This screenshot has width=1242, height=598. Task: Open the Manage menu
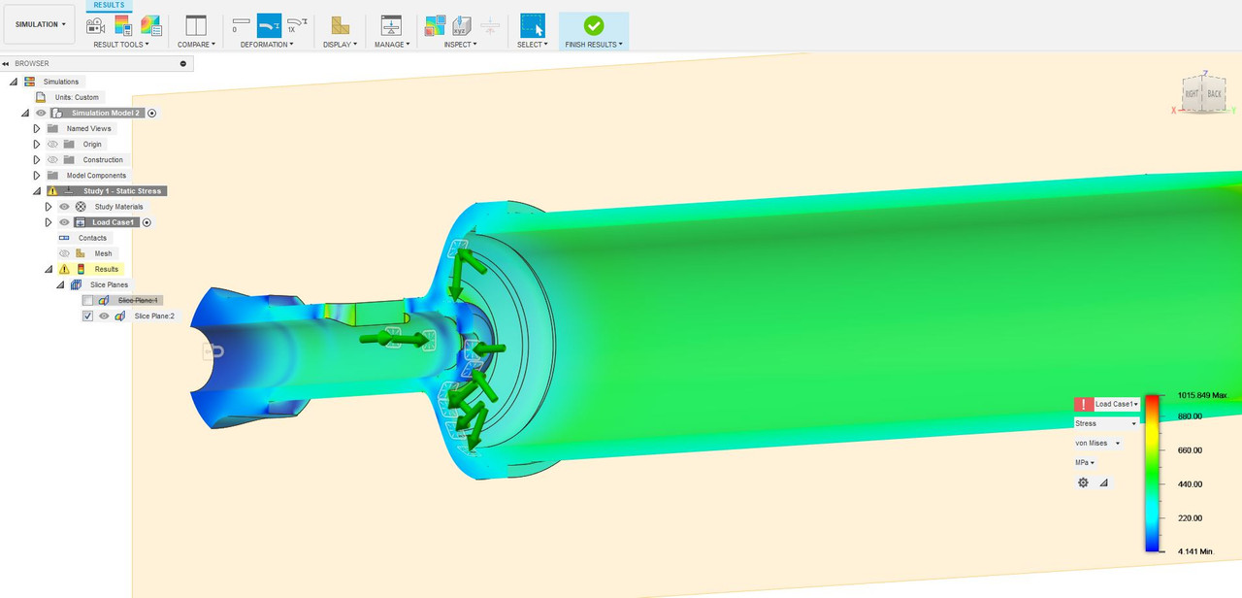point(392,44)
